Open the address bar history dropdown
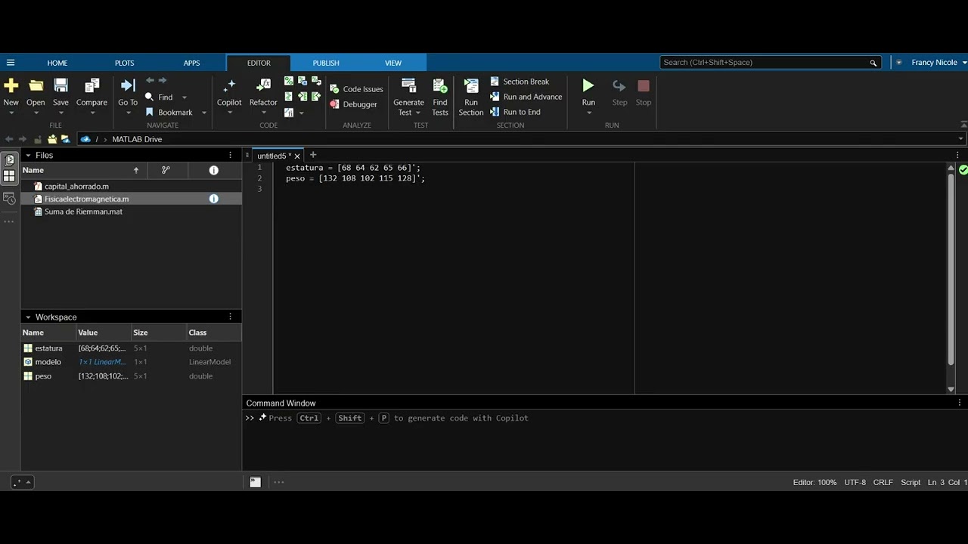This screenshot has width=968, height=544. point(961,139)
